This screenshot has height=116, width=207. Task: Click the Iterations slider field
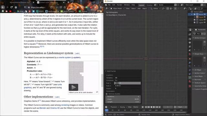click(123, 97)
